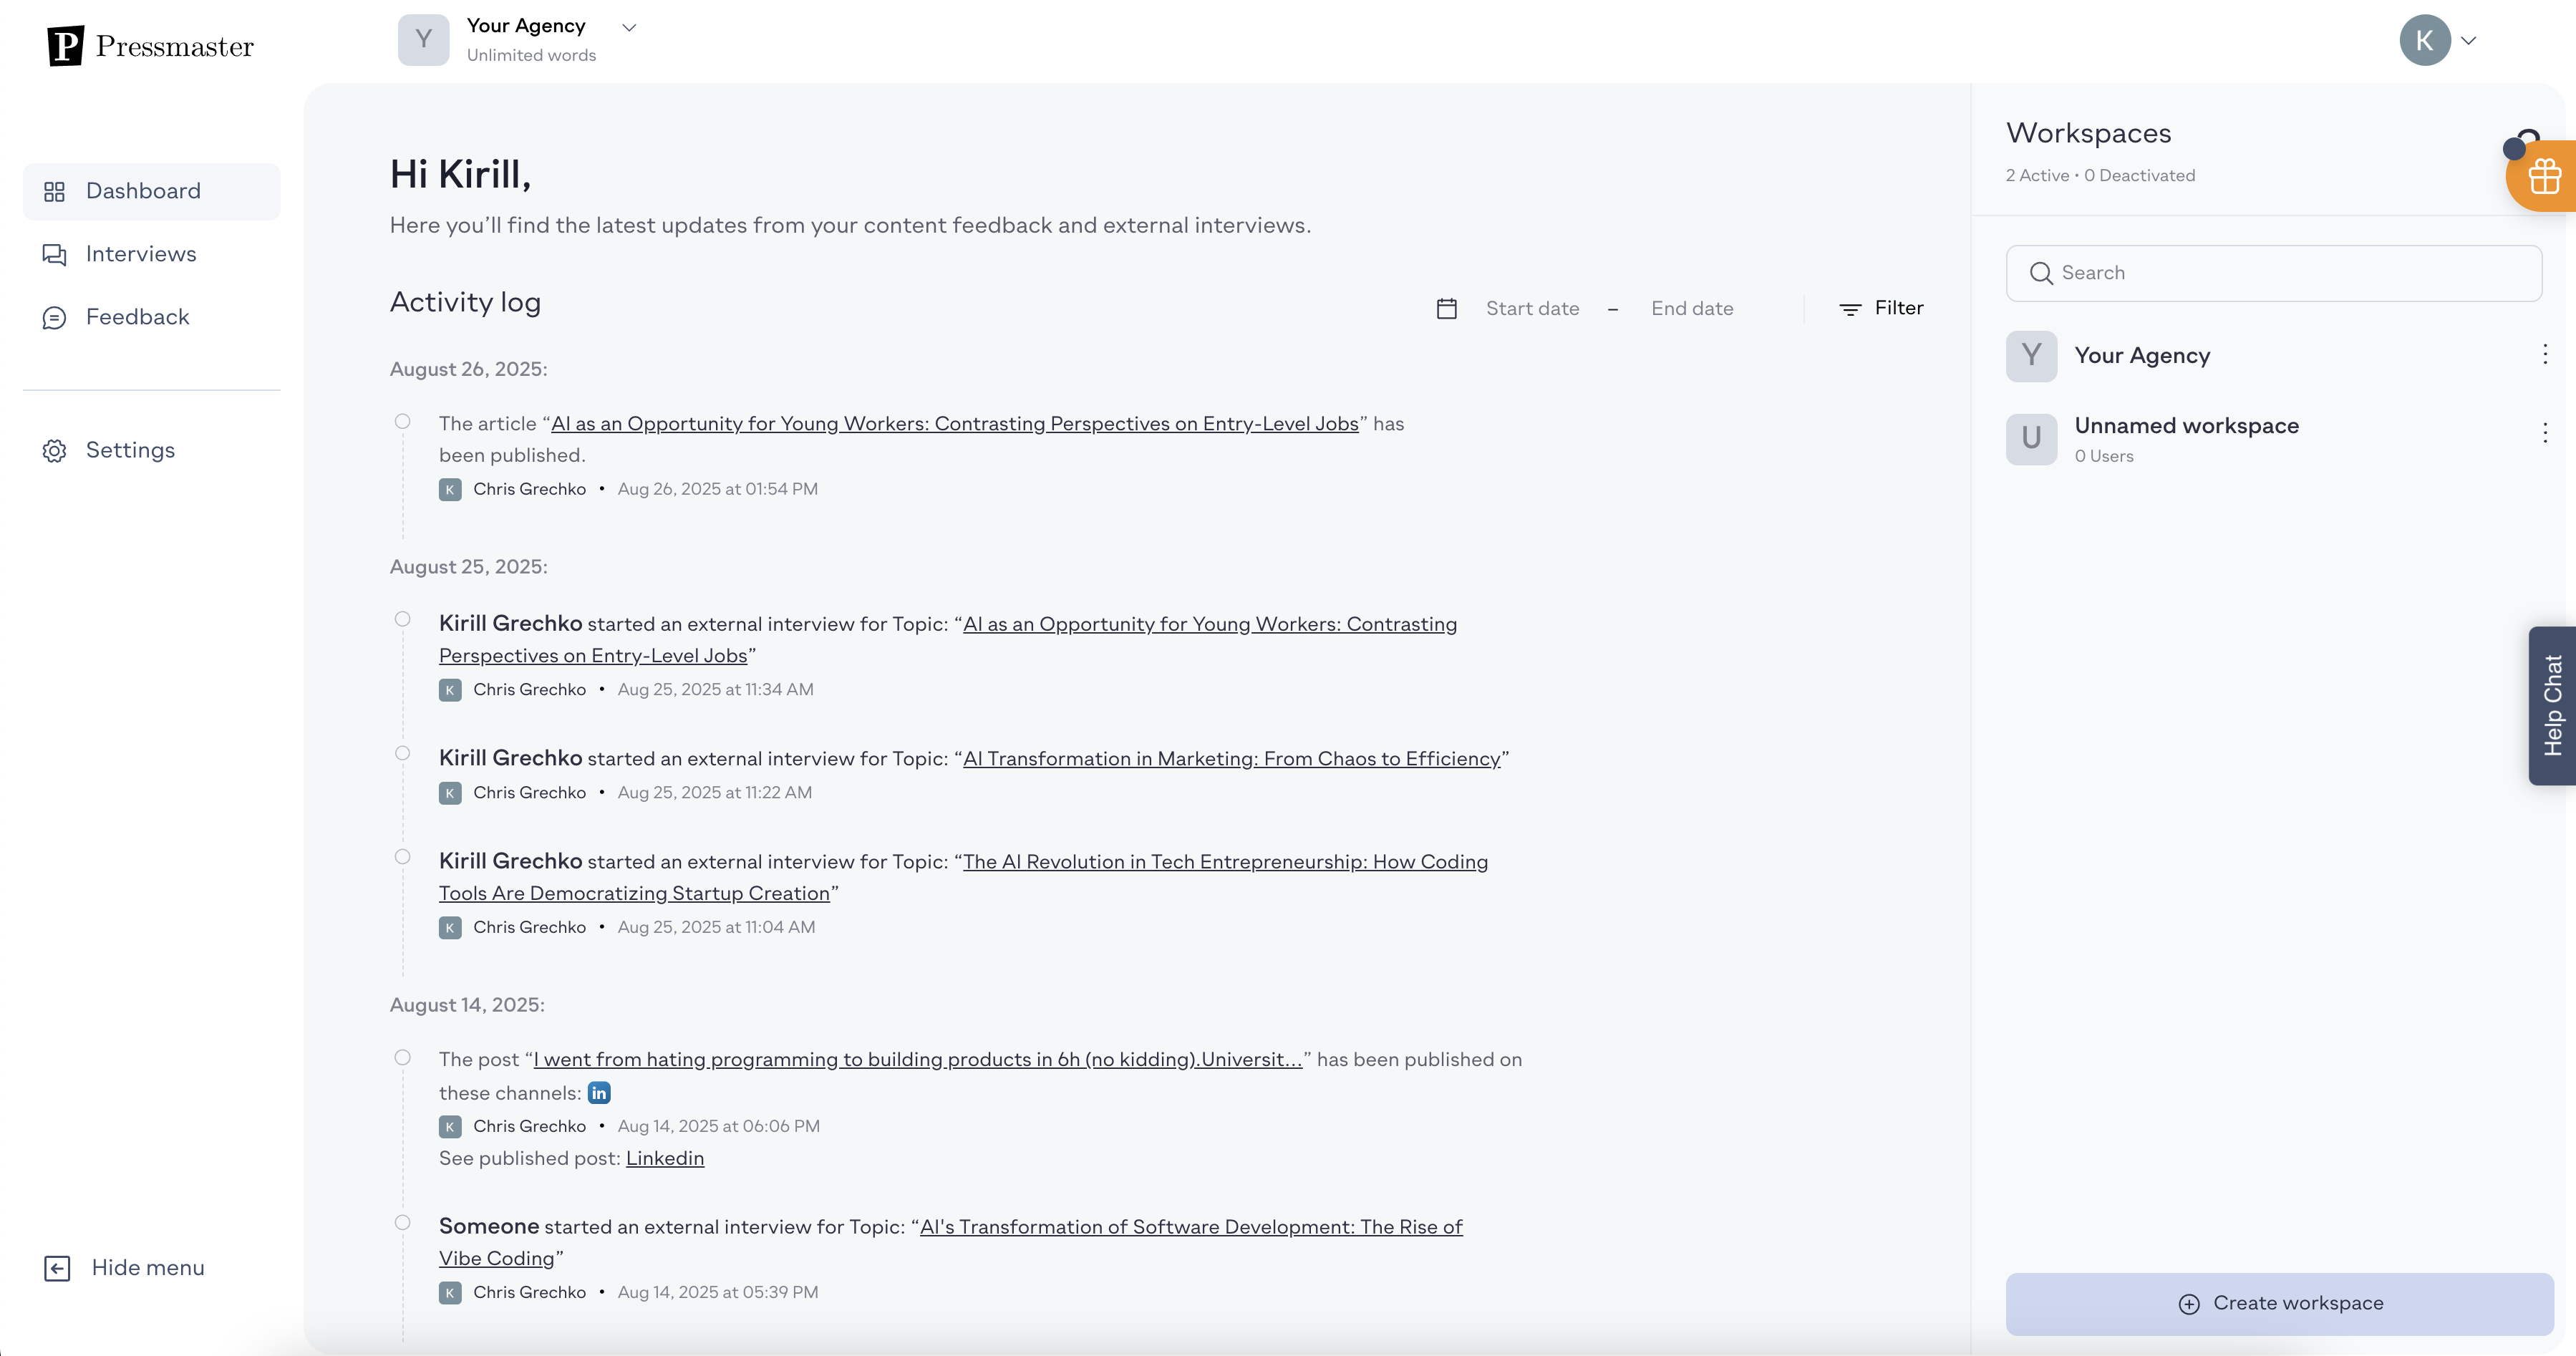Viewport: 2576px width, 1356px height.
Task: Open the Linkedin published post link
Action: (x=665, y=1158)
